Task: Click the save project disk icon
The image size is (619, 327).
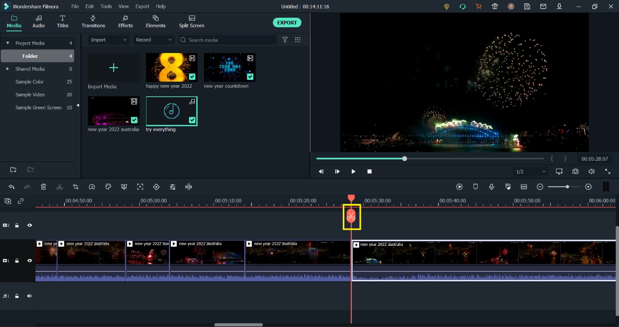Action: coord(527,6)
